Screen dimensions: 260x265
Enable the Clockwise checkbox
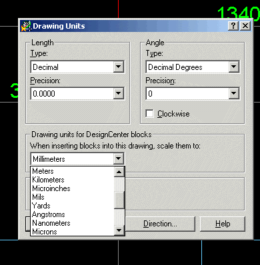149,113
